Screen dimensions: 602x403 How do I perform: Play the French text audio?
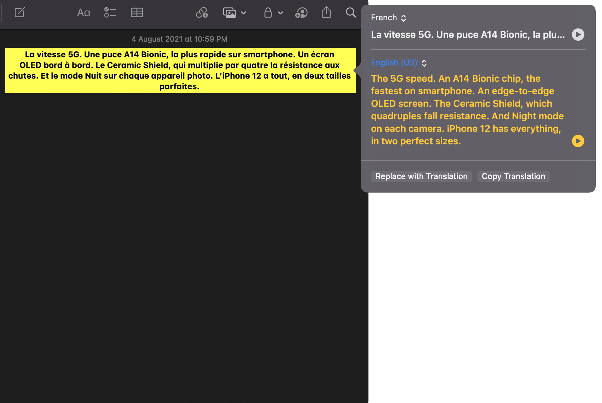[x=578, y=35]
